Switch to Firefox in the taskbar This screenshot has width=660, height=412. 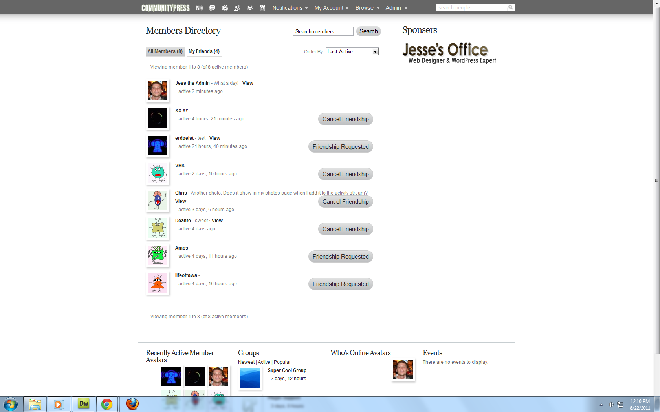(132, 404)
